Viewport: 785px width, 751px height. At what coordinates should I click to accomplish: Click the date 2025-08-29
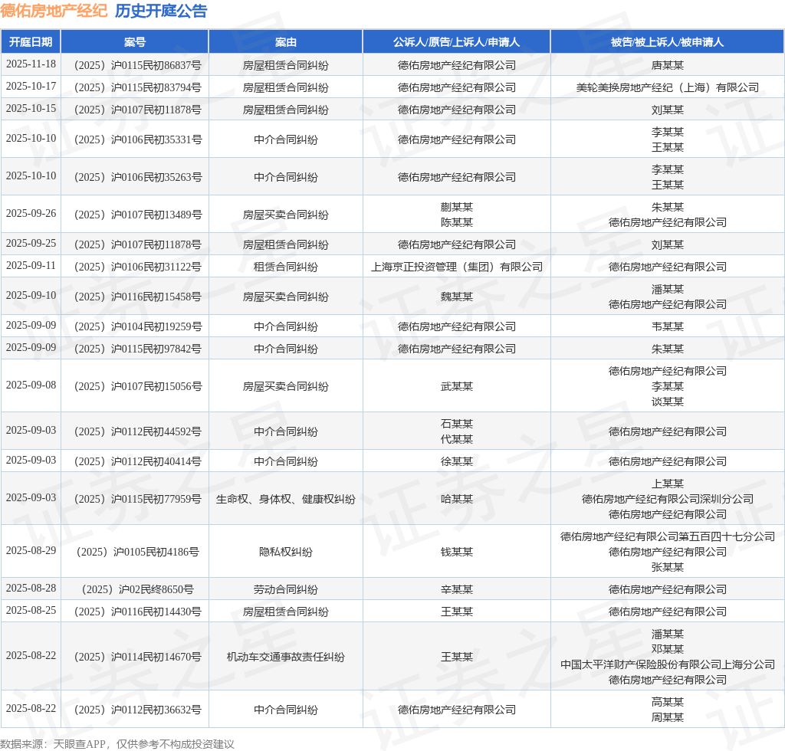(31, 551)
